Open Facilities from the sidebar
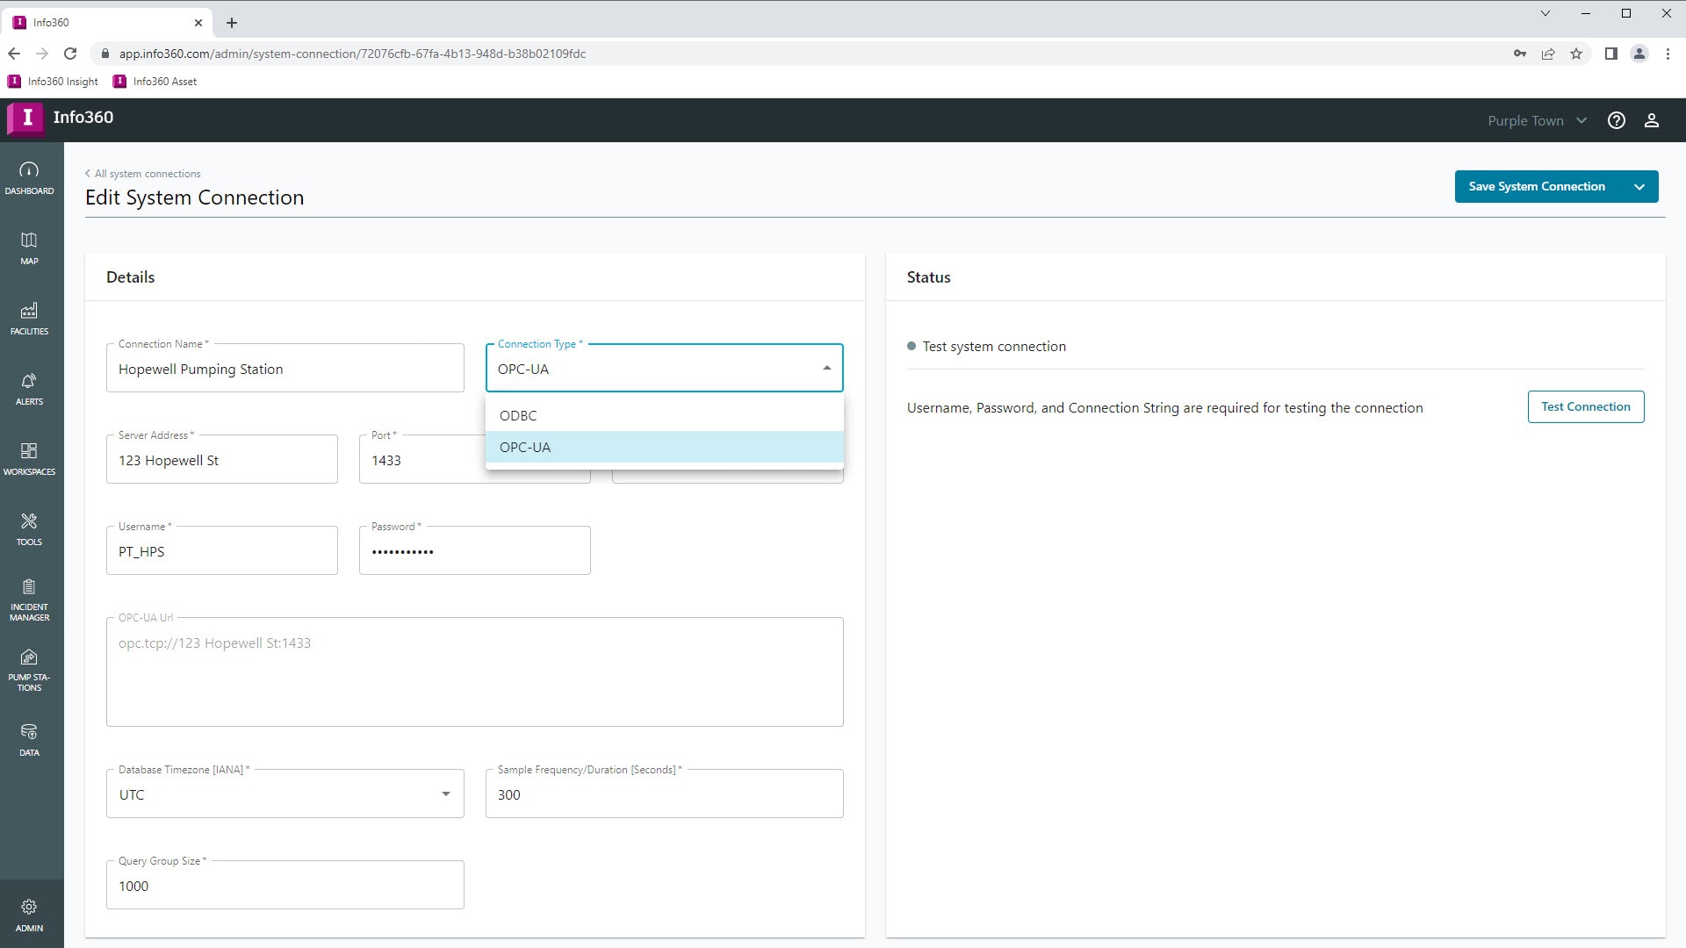The height and width of the screenshot is (948, 1686). coord(29,318)
